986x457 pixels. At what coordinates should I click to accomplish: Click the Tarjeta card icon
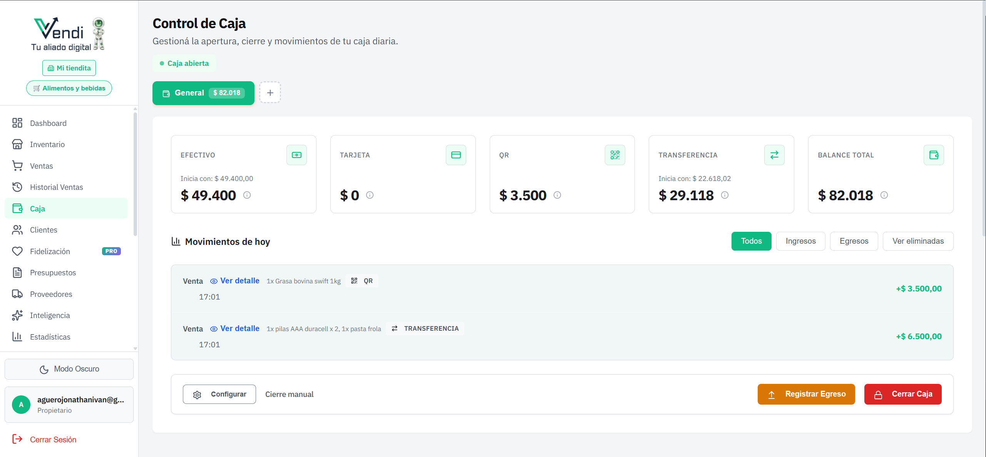(x=455, y=154)
